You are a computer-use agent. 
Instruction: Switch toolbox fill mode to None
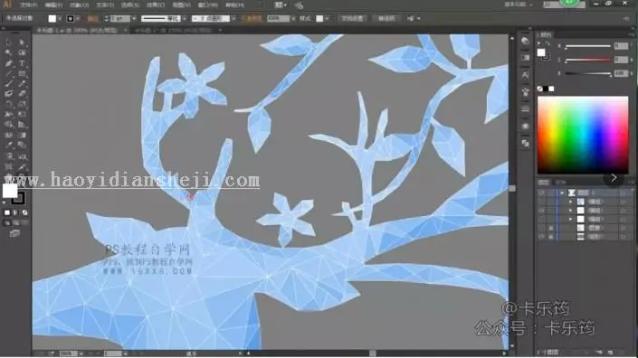pos(24,212)
